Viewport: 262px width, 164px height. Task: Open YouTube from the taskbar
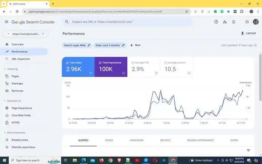click(137, 160)
